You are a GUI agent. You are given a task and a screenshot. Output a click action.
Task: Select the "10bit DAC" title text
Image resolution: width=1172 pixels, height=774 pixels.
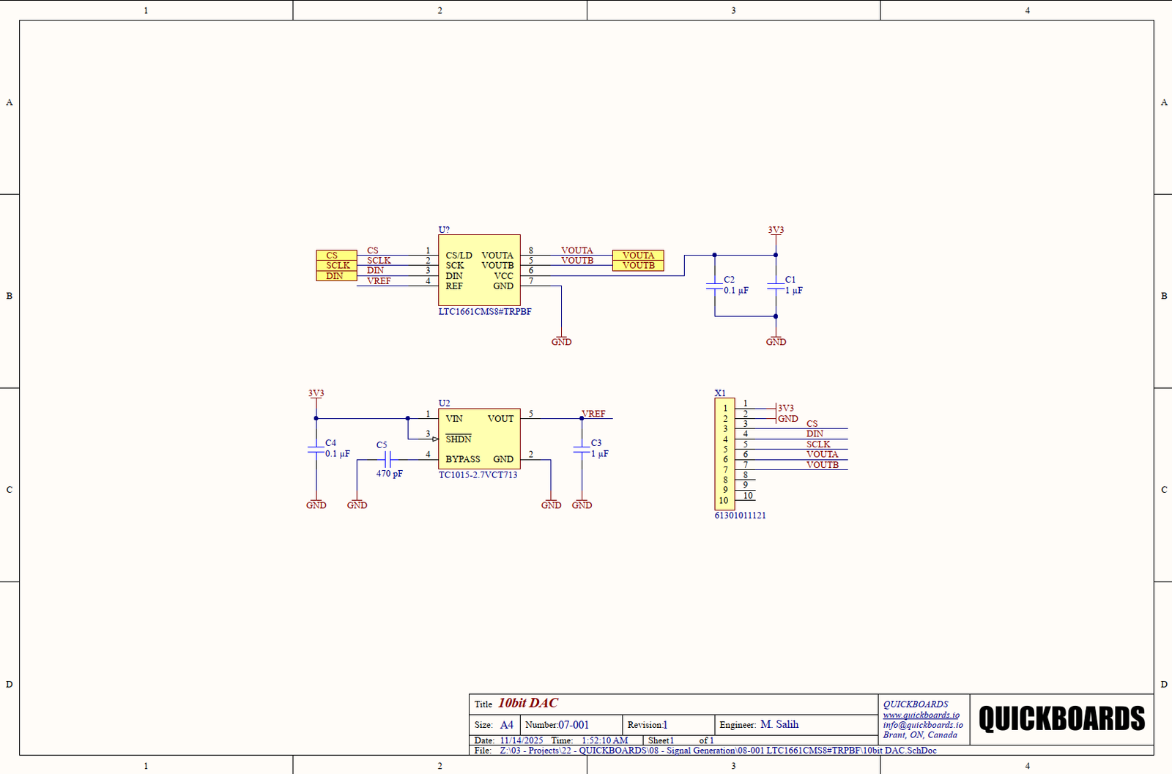click(x=528, y=703)
